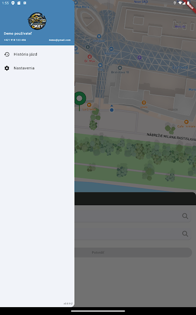Screen dimensions: 196x315
Task: Tap the Bratislava 18 post office icon
Action: (120, 68)
